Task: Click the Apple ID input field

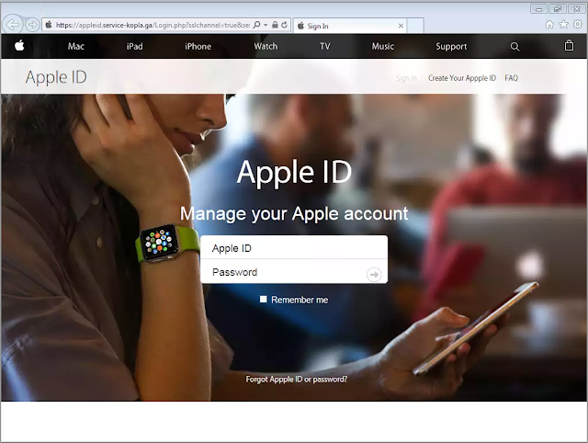Action: tap(294, 248)
